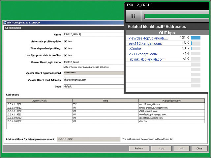Viewport: 211px width, 158px height.
Task: Pause the ESX112_GROUP live feed
Action: [133, 16]
